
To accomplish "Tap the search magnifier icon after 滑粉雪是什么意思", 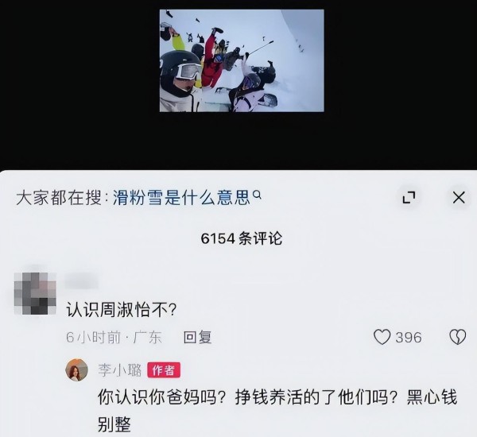I will (x=258, y=195).
